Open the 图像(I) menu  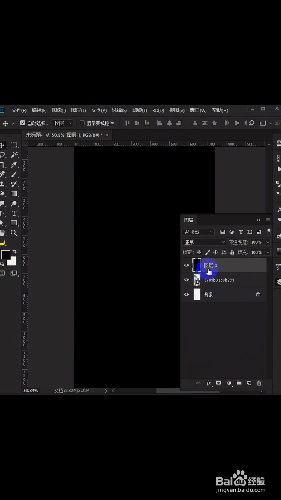59,111
